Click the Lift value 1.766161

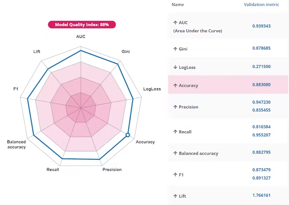(x=261, y=195)
